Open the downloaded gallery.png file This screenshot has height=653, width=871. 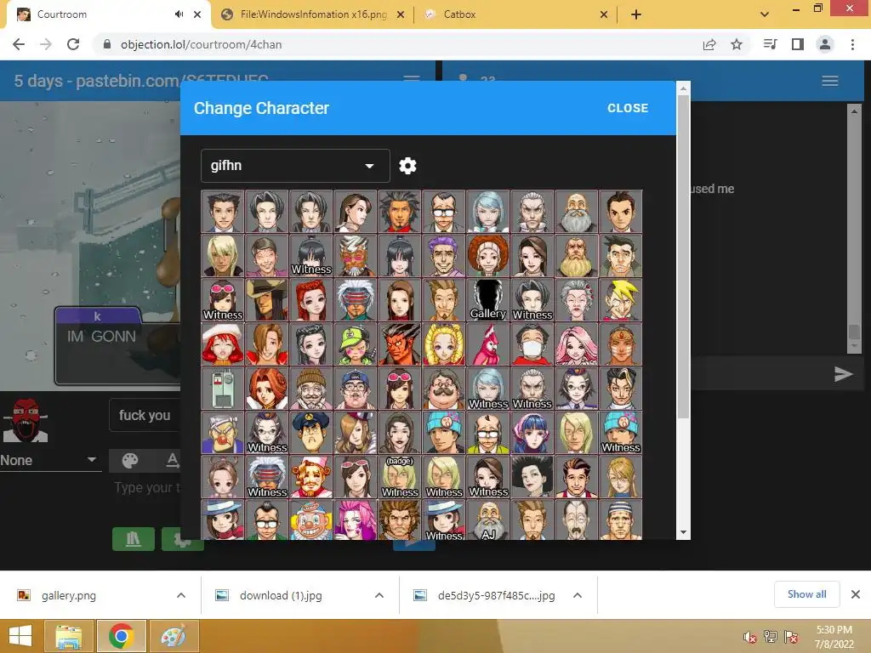69,596
